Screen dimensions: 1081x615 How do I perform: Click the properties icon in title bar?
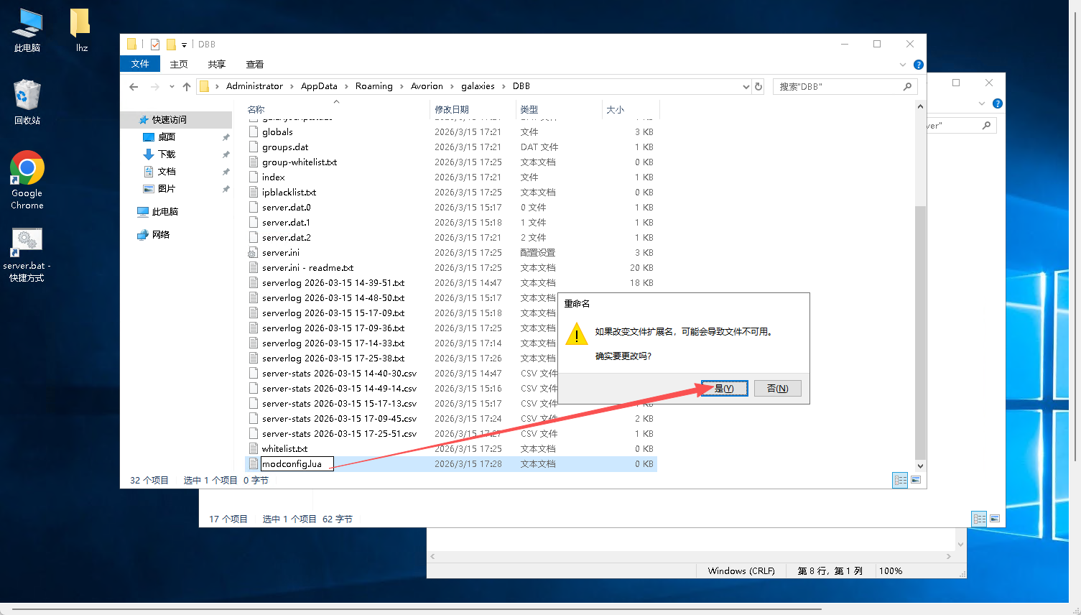155,45
